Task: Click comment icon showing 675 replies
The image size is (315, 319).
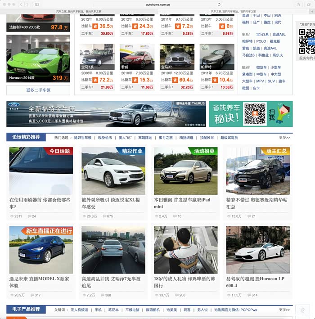Action: 104,216
